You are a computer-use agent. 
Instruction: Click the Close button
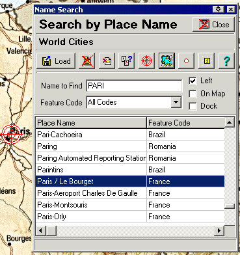point(214,25)
